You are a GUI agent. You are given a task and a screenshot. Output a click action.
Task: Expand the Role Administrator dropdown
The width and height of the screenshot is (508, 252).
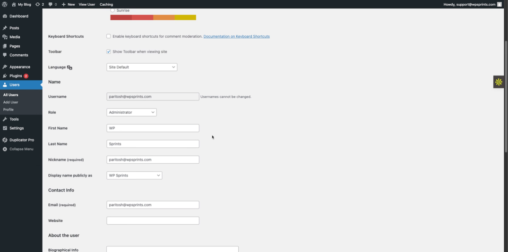(131, 112)
